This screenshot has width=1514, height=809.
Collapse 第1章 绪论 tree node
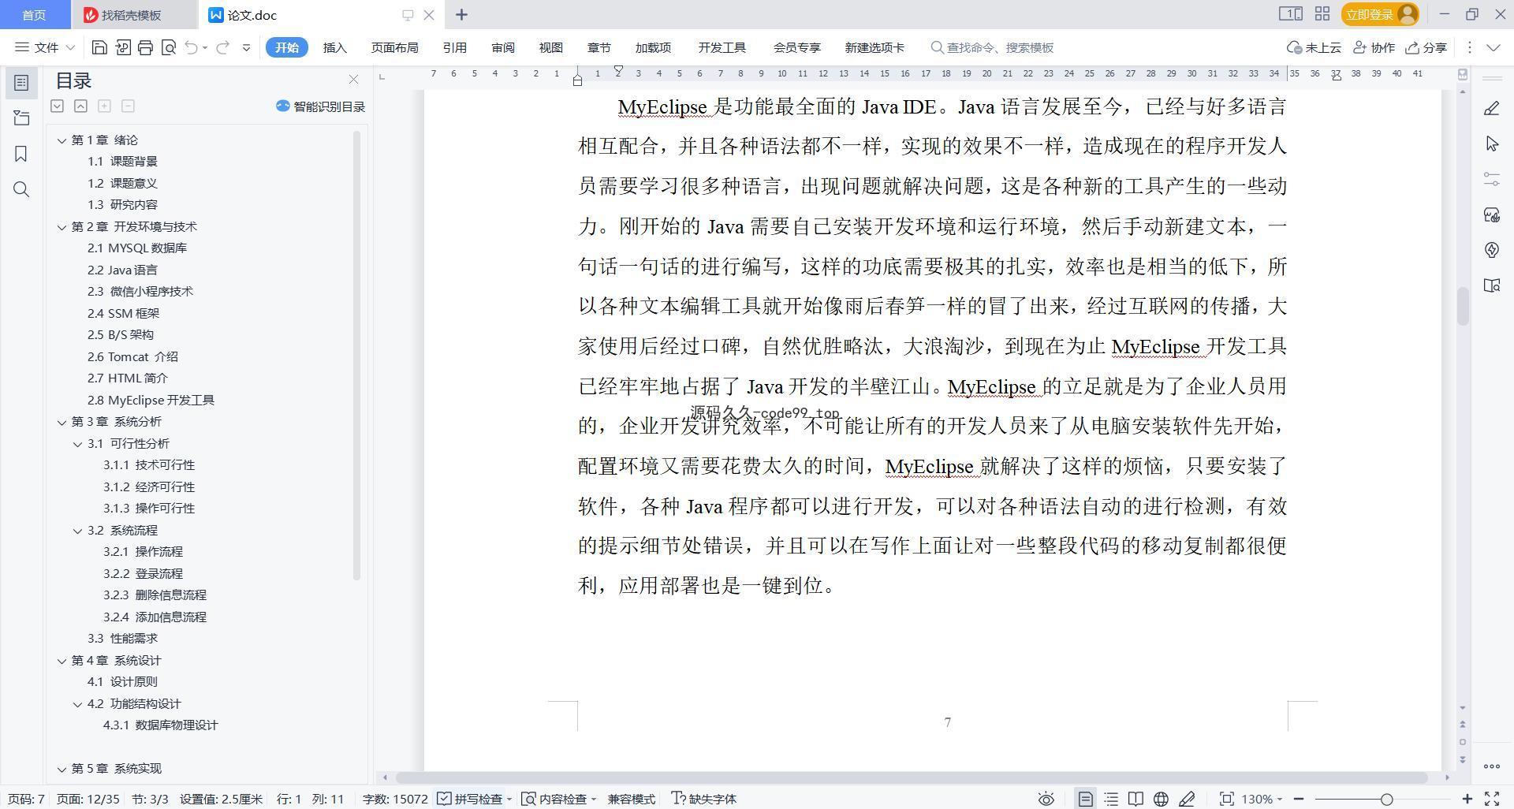pos(62,140)
